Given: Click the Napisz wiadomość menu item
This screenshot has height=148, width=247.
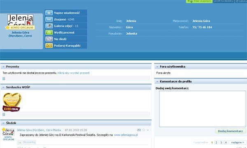Looking at the screenshot, I should (x=66, y=13).
